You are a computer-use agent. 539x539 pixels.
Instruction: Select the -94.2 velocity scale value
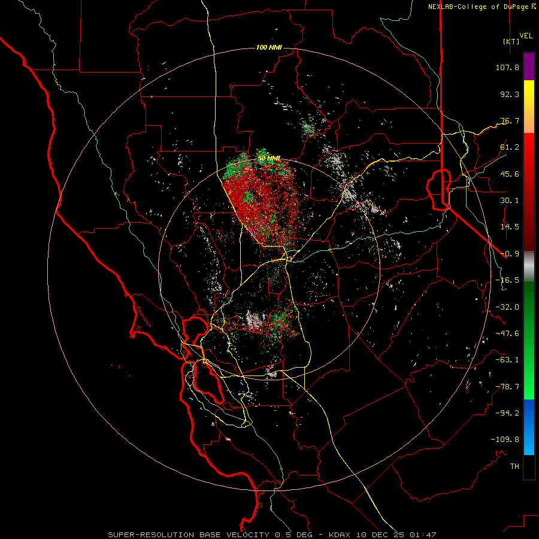click(x=507, y=413)
